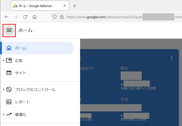Image resolution: width=182 pixels, height=126 pixels.
Task: Open the shield tracking protection panel
Action: 55,17
